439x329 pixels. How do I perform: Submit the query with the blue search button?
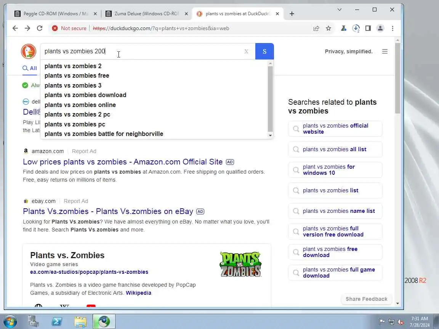point(264,51)
